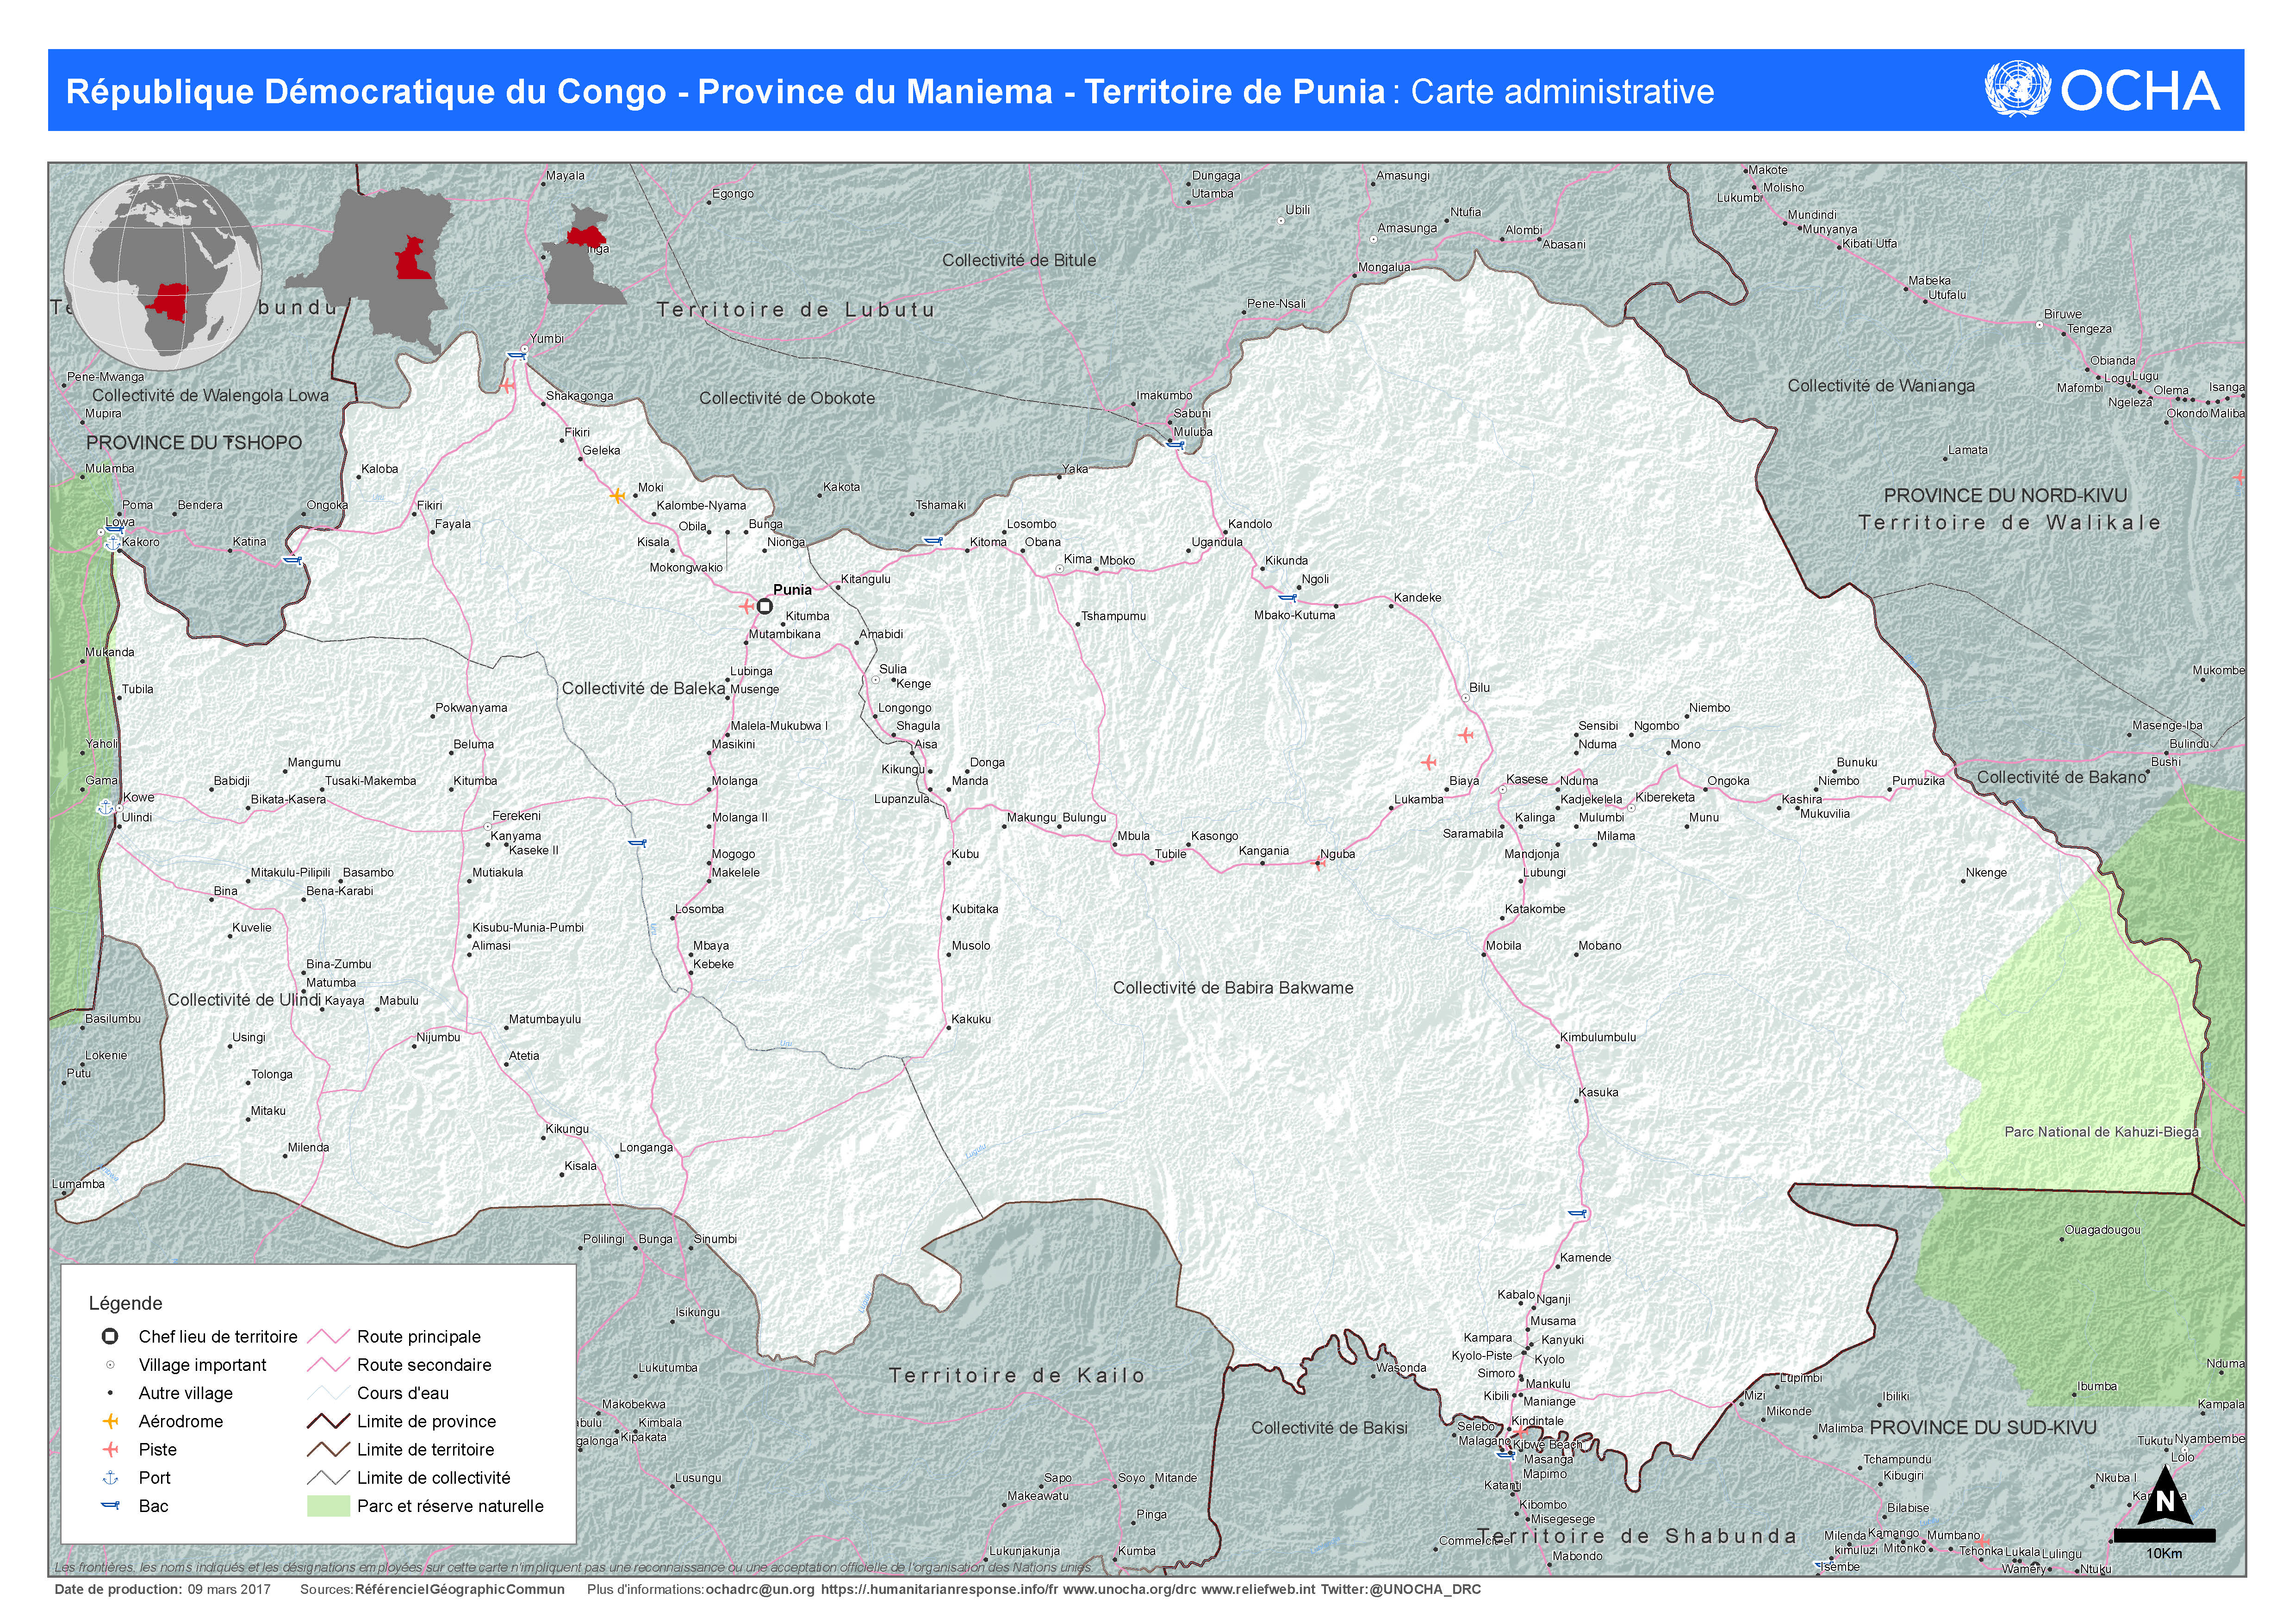Image resolution: width=2295 pixels, height=1624 pixels.
Task: Click the pink Piste icon in legend
Action: click(x=111, y=1449)
